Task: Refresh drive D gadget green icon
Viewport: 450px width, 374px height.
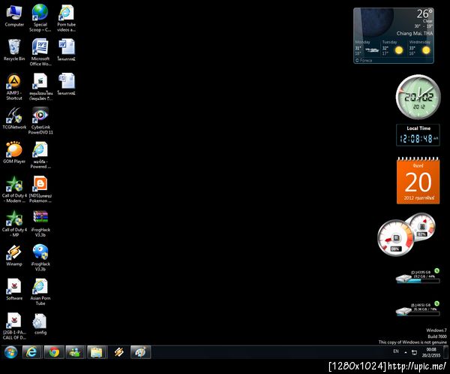Action: pos(436,270)
